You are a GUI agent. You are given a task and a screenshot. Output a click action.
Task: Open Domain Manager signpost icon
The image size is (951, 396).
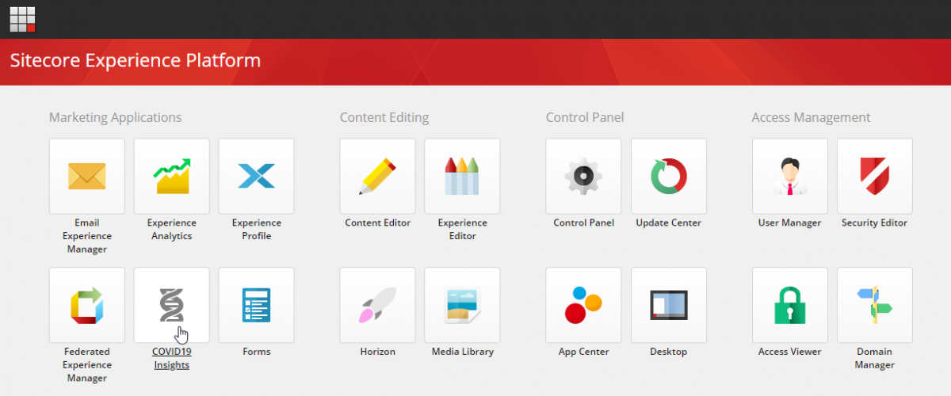[x=874, y=305]
